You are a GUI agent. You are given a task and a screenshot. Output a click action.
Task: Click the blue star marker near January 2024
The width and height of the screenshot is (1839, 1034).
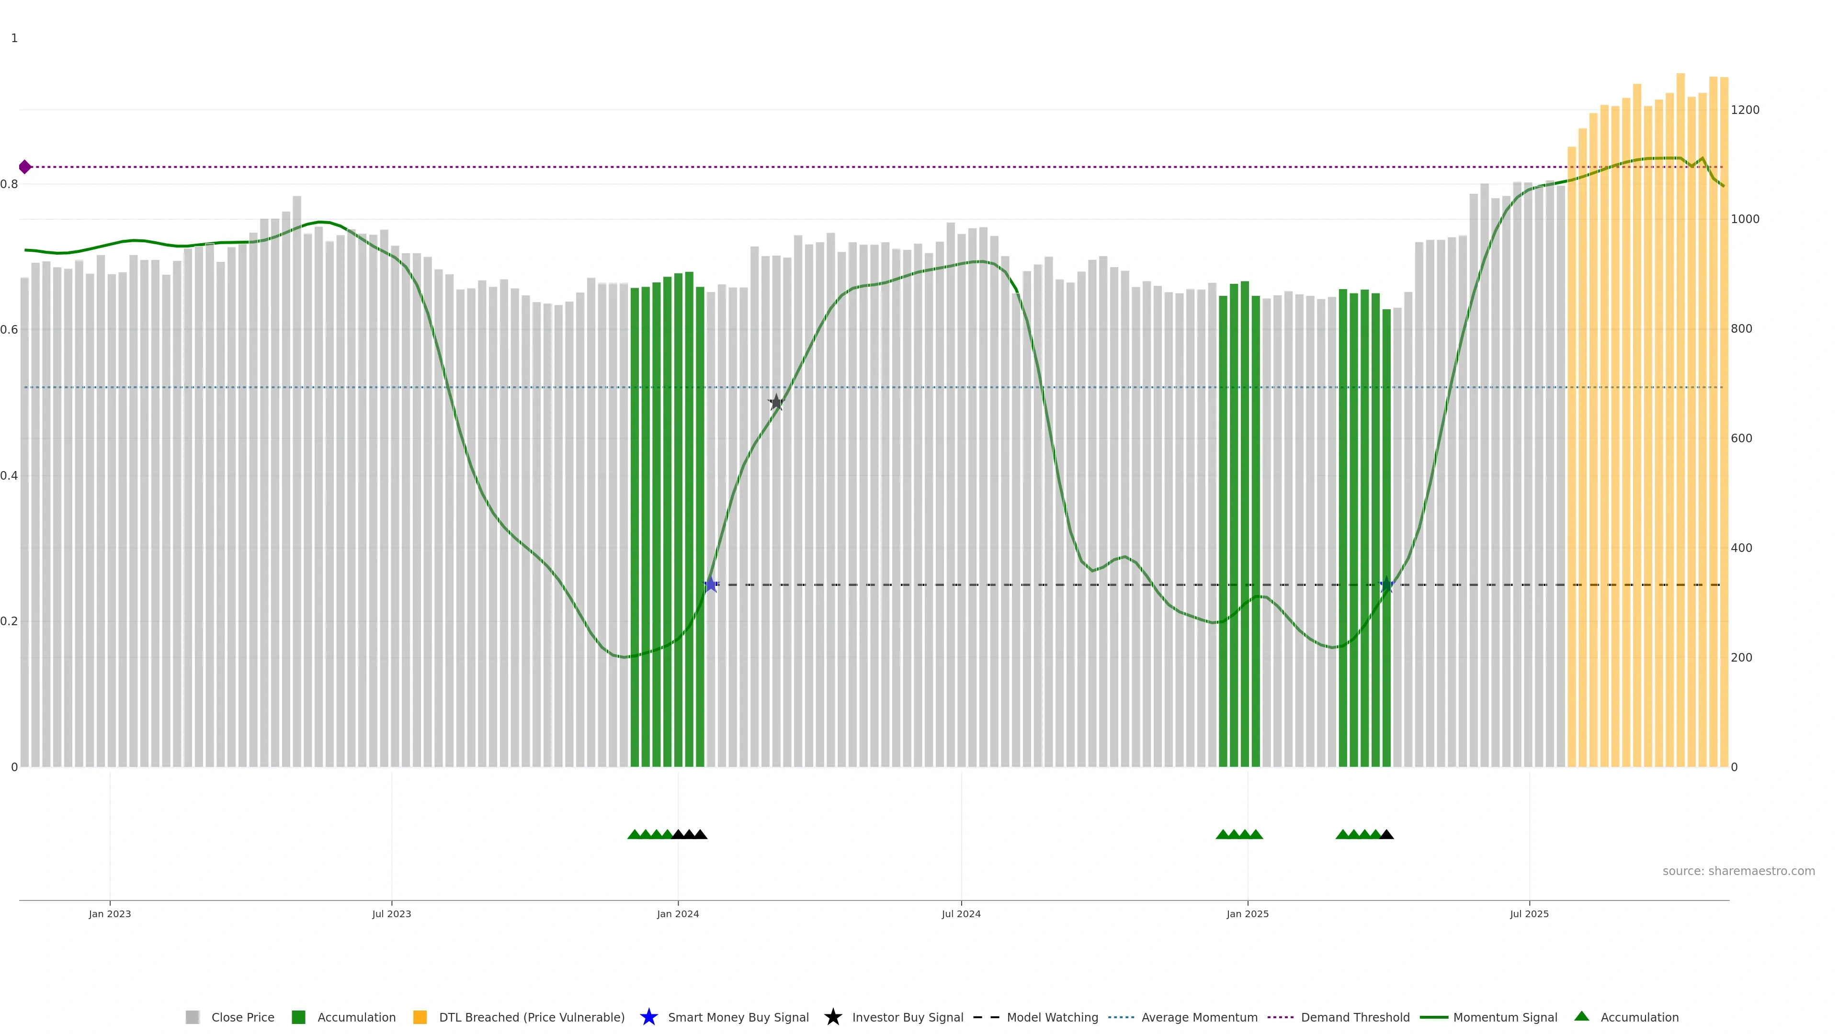(x=711, y=585)
